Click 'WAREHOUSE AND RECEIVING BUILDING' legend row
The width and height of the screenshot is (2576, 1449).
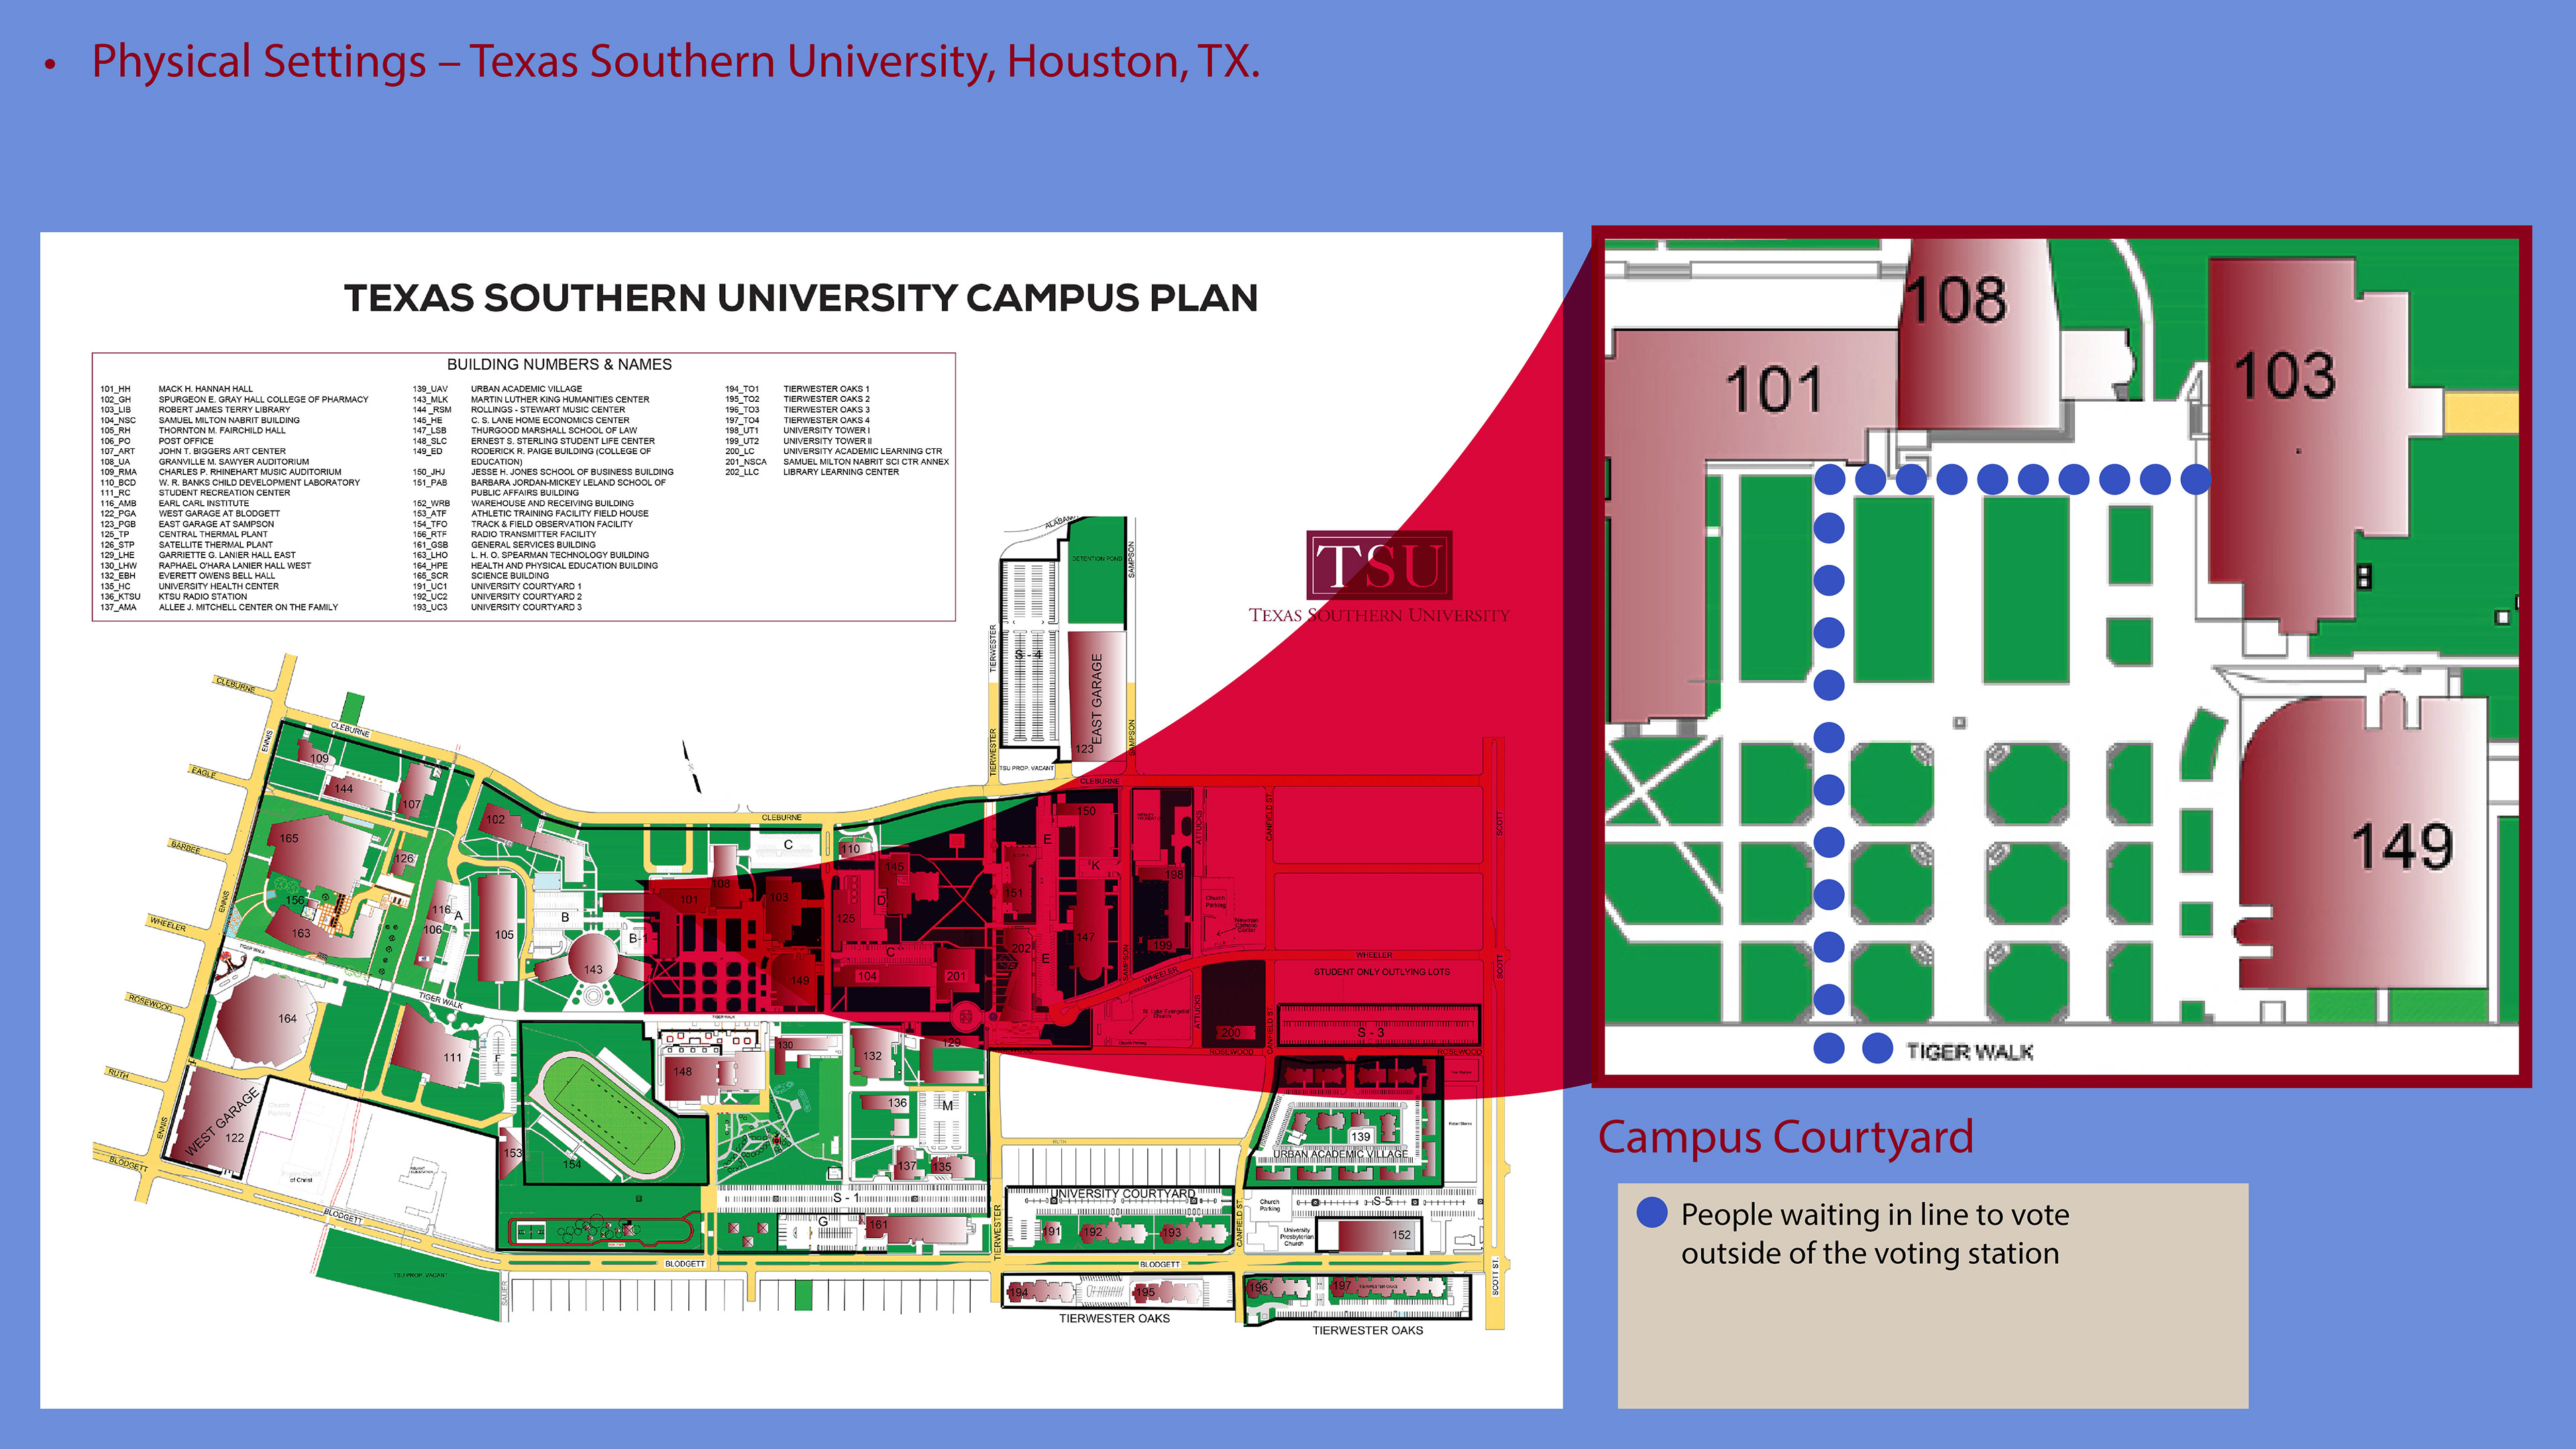523,503
